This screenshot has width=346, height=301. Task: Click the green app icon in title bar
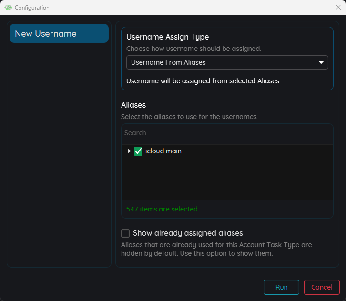click(8, 8)
